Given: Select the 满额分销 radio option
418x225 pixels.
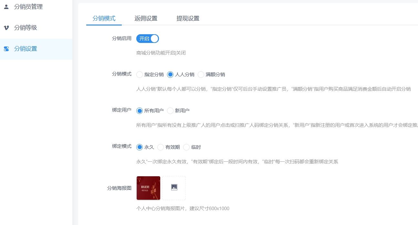Looking at the screenshot, I should (x=212, y=75).
